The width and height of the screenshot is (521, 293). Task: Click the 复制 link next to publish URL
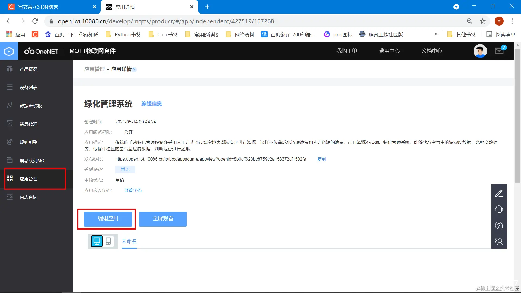(321, 159)
